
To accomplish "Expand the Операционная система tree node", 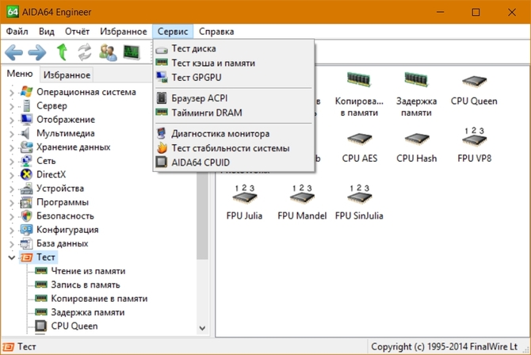I will [x=12, y=93].
